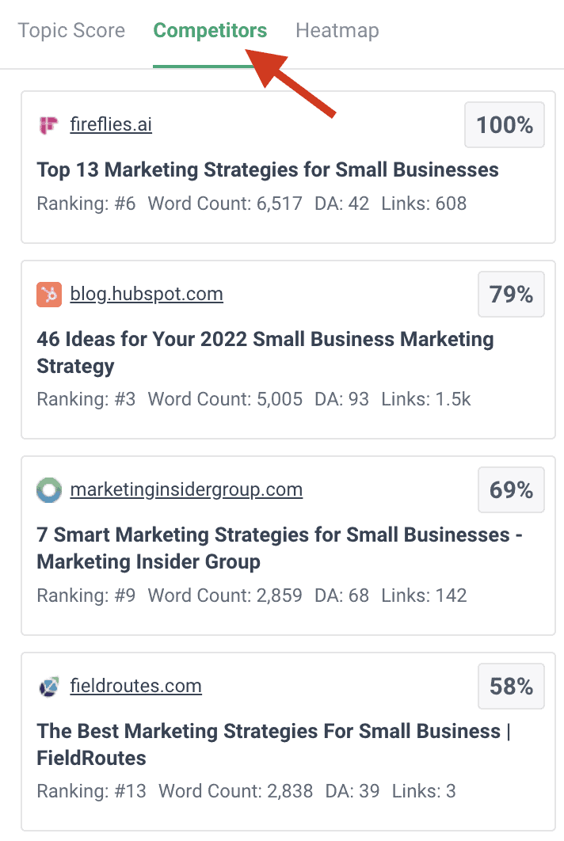
Task: Click the 58% score badge
Action: coord(511,686)
